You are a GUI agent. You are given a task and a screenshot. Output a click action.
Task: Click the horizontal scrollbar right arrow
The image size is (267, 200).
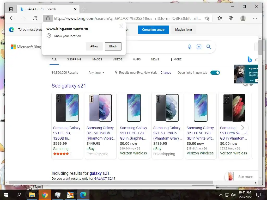(x=256, y=183)
